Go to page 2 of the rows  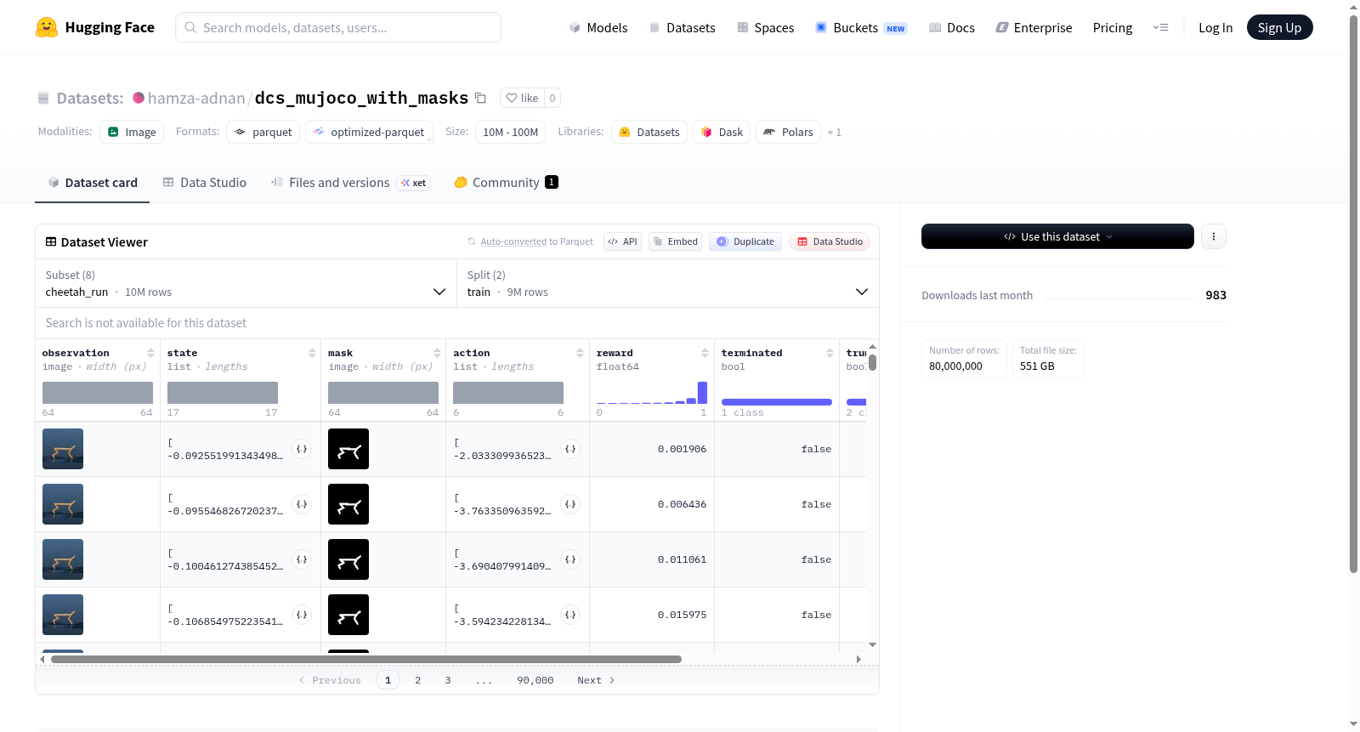tap(418, 680)
